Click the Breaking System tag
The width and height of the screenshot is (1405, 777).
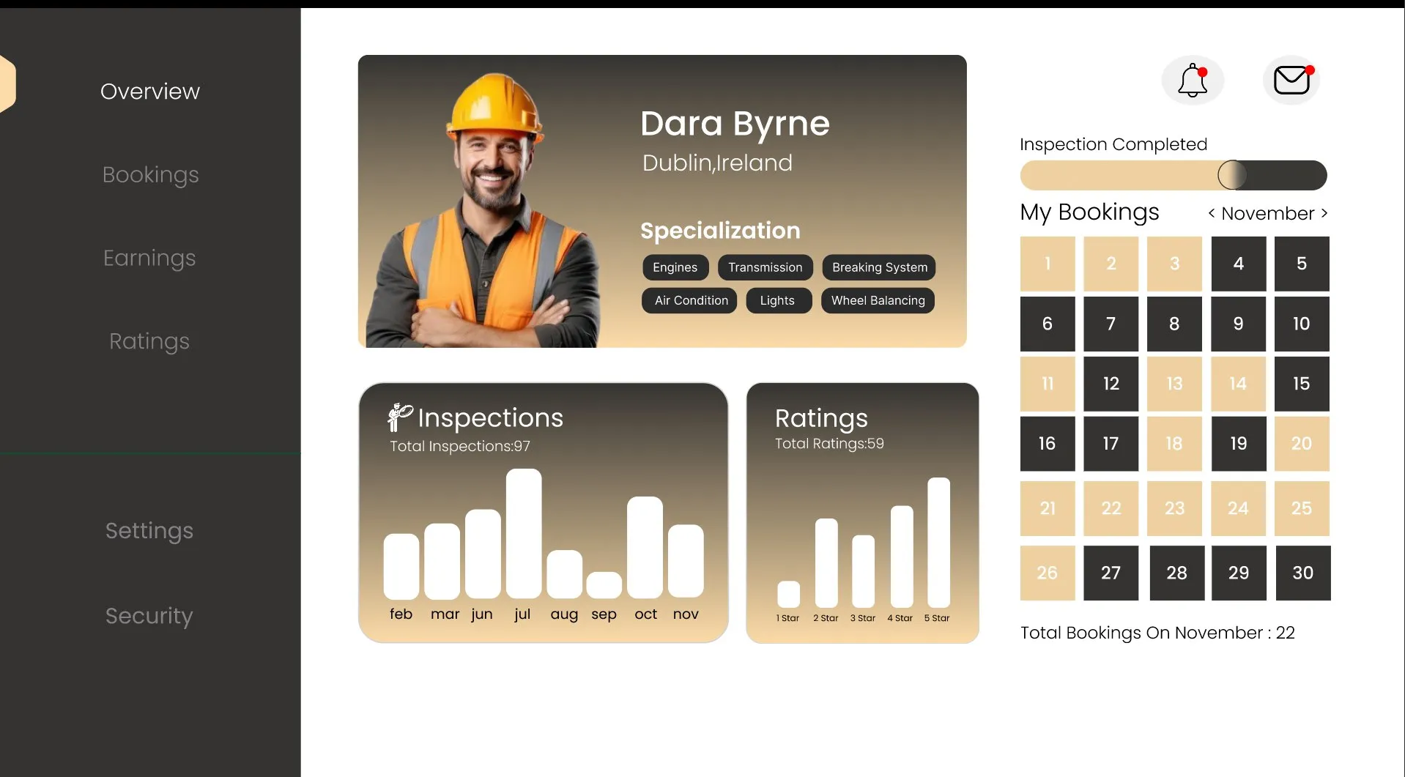879,267
